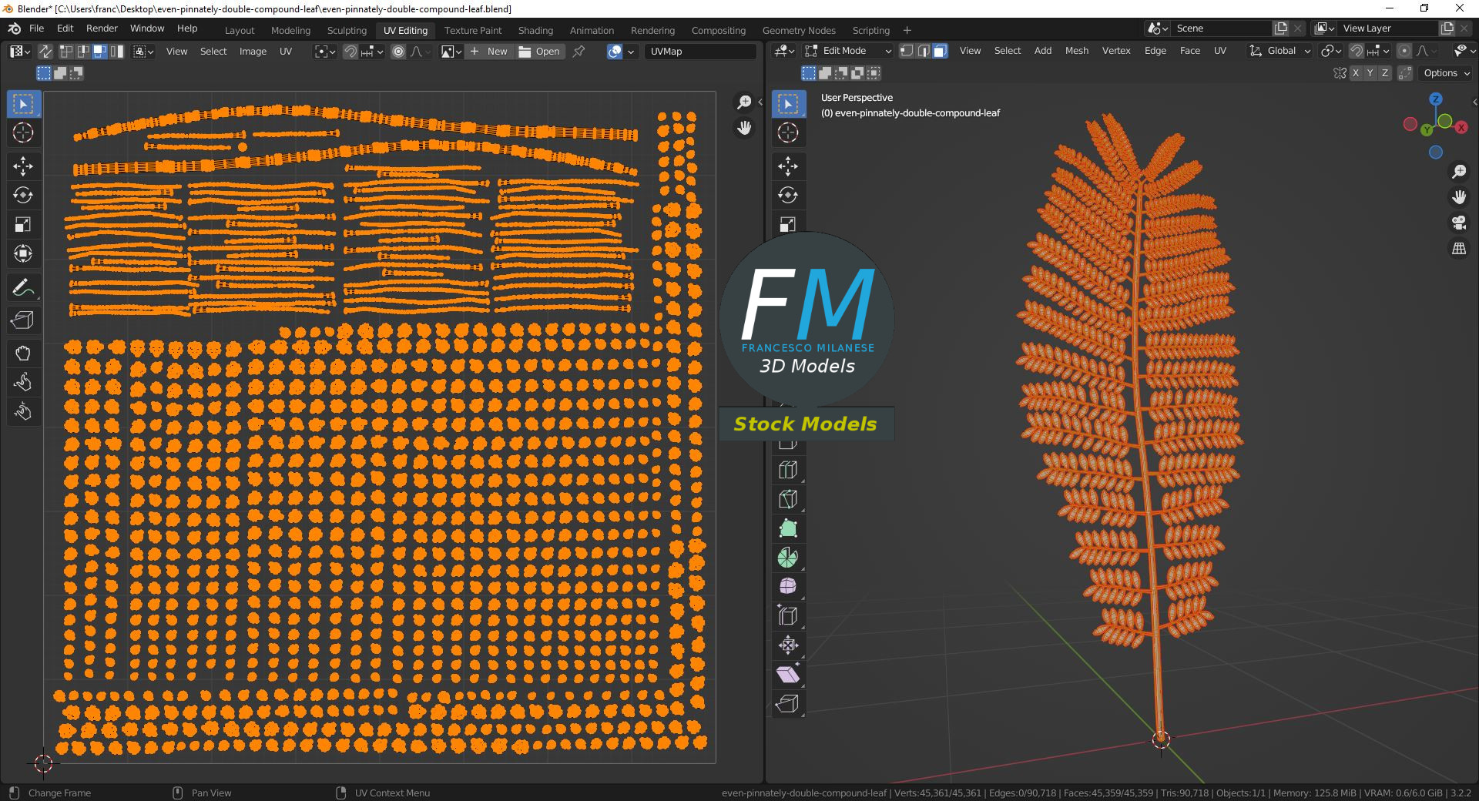Open the Render menu
This screenshot has width=1479, height=801.
tap(102, 28)
